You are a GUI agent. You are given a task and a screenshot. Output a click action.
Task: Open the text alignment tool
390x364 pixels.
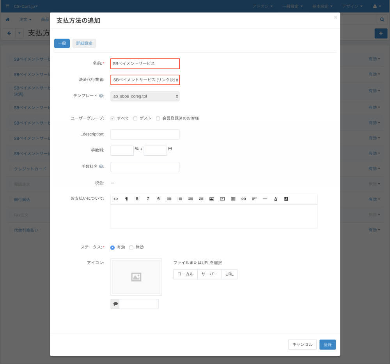[254, 199]
